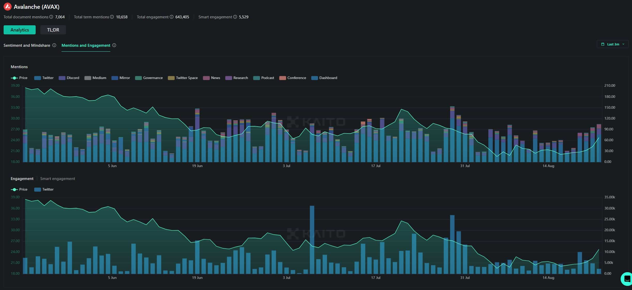Toggle Mirror series in Mentions legend

click(x=121, y=78)
